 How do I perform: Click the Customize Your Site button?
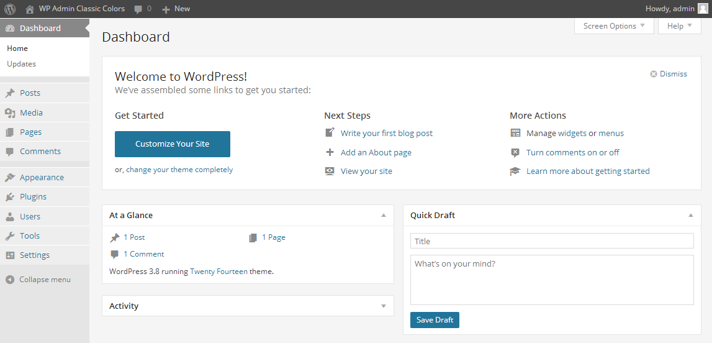[x=173, y=144]
